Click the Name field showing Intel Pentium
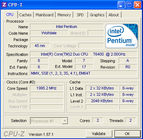Image resolution: width=143 pixels, height=139 pixels. click(x=67, y=27)
